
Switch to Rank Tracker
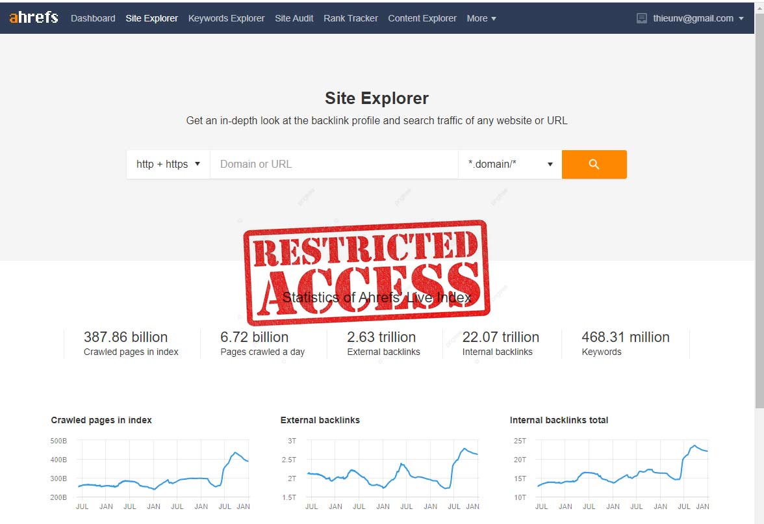[350, 18]
